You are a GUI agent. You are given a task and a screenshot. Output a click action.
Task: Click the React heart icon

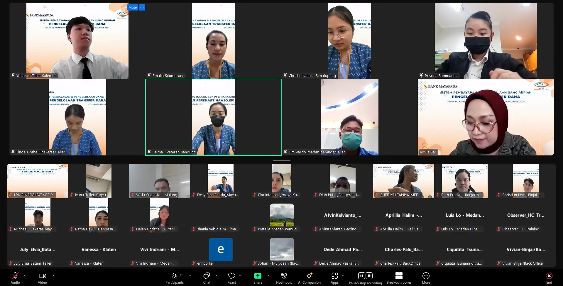[x=231, y=278]
